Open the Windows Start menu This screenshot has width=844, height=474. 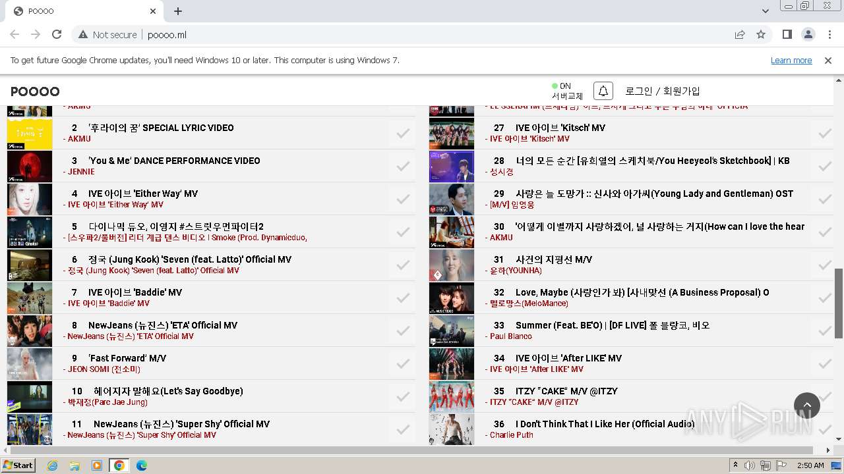click(18, 465)
